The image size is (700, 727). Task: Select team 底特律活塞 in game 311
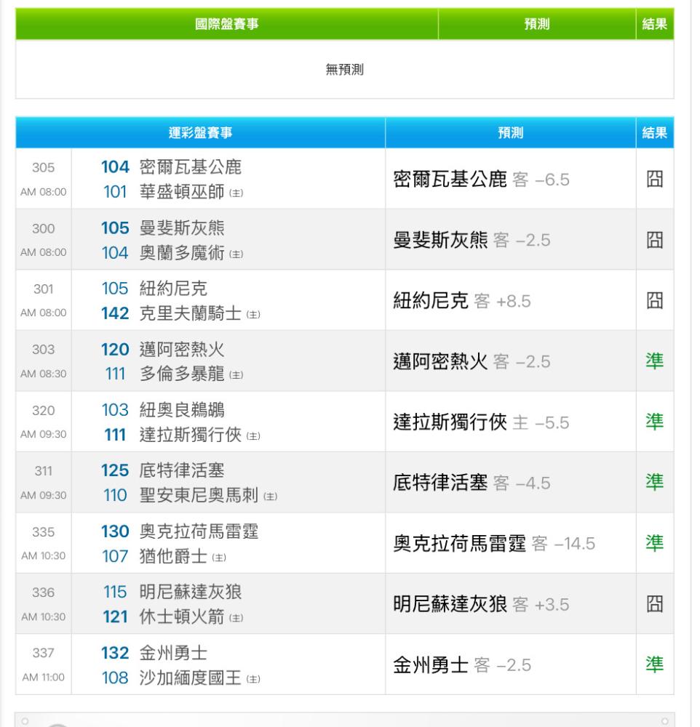[x=182, y=470]
